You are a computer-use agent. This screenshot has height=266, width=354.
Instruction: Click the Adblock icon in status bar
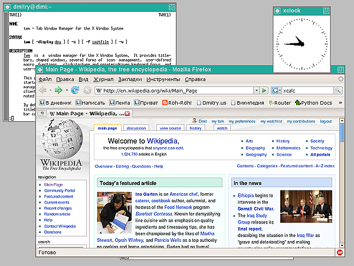[340, 252]
